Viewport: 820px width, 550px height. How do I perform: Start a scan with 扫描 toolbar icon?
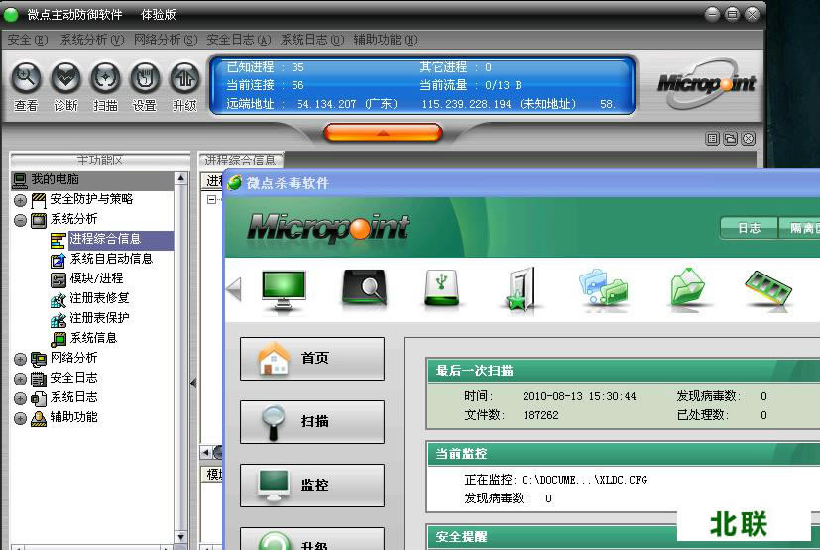pyautogui.click(x=106, y=78)
